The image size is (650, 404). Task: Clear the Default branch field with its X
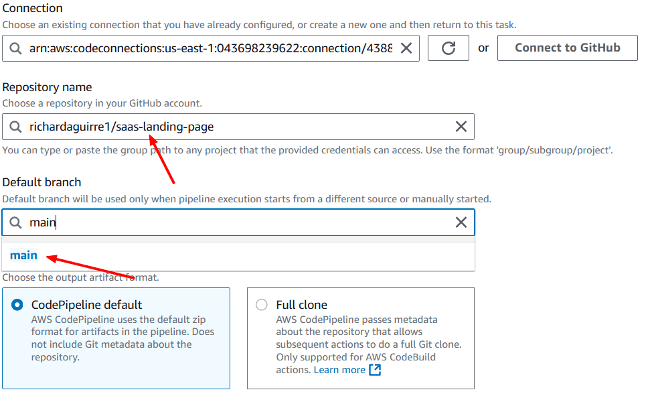tap(461, 222)
